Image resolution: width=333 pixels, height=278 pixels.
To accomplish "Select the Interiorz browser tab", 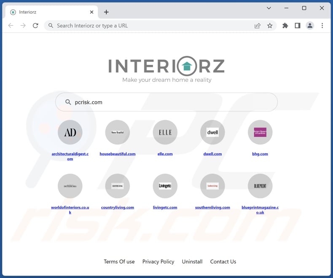I will tap(51, 12).
